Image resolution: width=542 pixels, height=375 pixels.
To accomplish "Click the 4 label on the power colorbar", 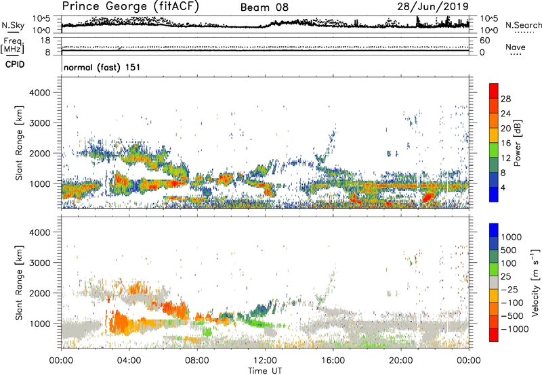I will 503,188.
